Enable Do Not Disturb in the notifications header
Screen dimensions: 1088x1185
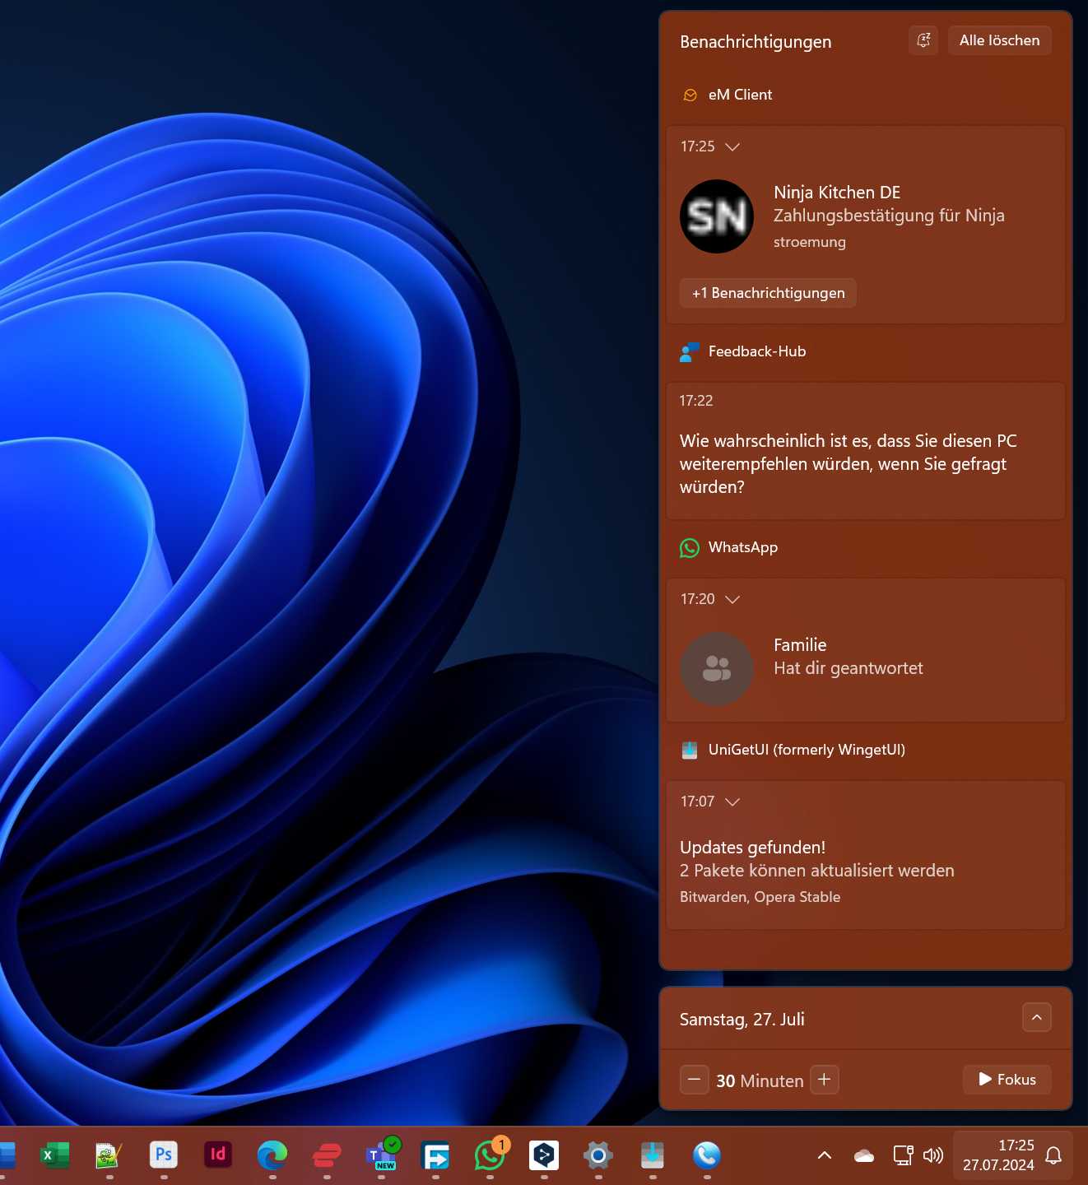(x=923, y=39)
